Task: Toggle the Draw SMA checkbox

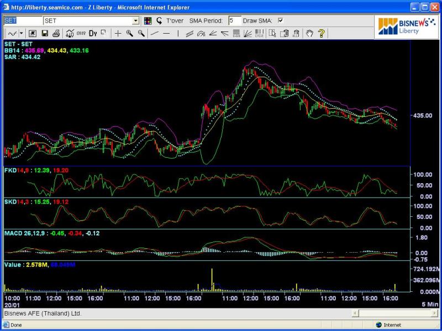Action: pyautogui.click(x=280, y=20)
